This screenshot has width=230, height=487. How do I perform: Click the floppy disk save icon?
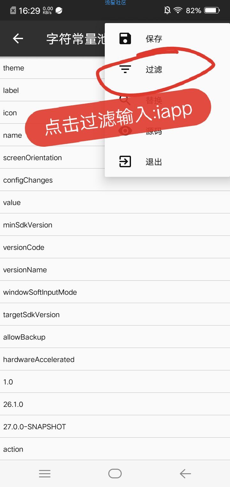125,38
